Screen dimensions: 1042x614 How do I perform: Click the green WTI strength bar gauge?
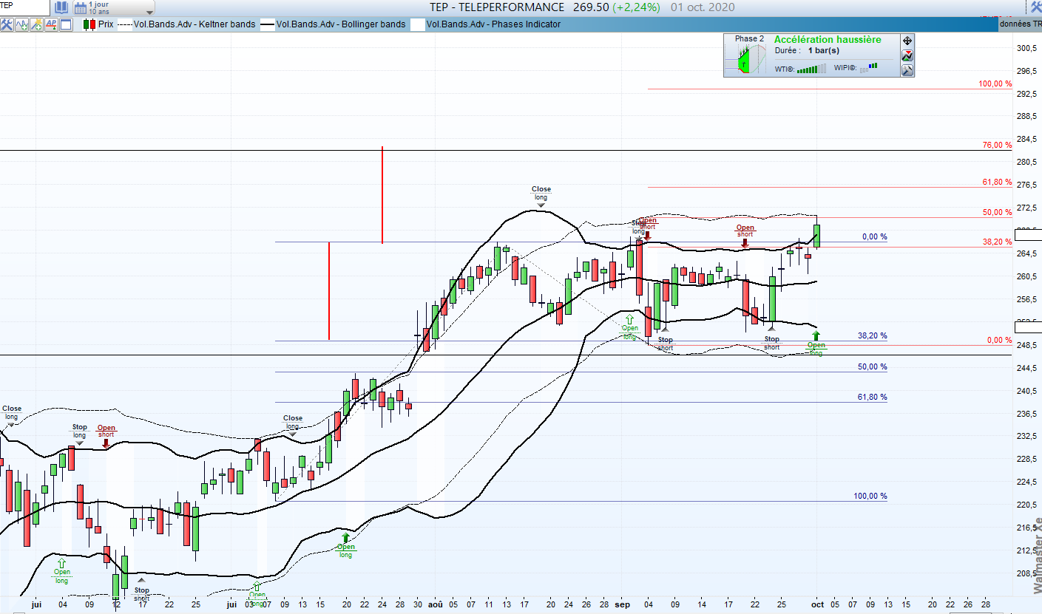tap(812, 69)
